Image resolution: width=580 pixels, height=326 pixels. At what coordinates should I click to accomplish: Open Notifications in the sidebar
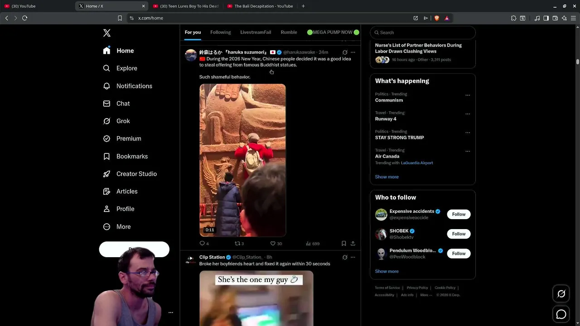[x=127, y=86]
